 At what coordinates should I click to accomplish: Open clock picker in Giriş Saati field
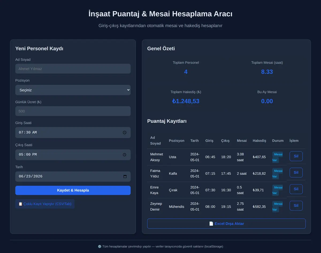(125, 133)
